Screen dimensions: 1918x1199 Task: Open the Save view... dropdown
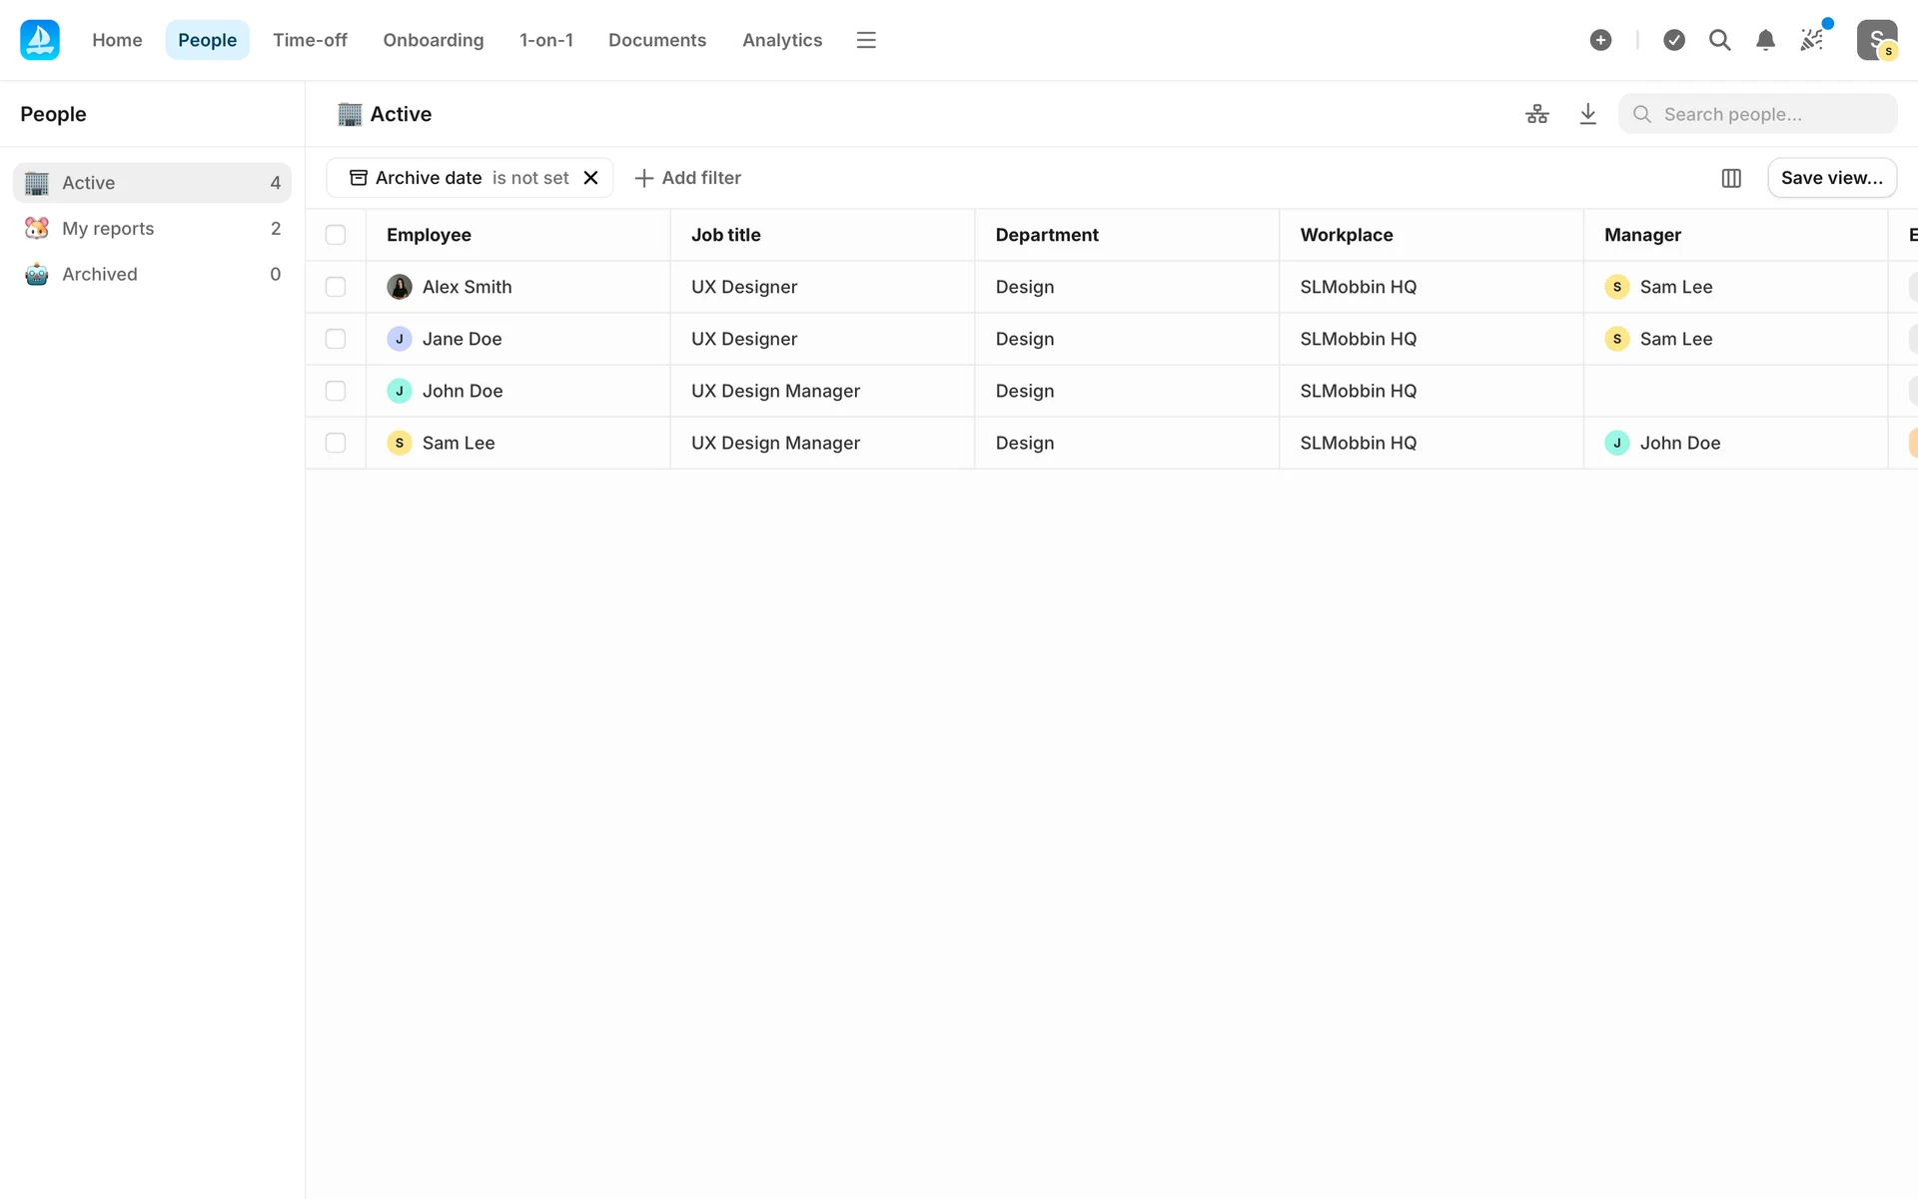(1831, 178)
